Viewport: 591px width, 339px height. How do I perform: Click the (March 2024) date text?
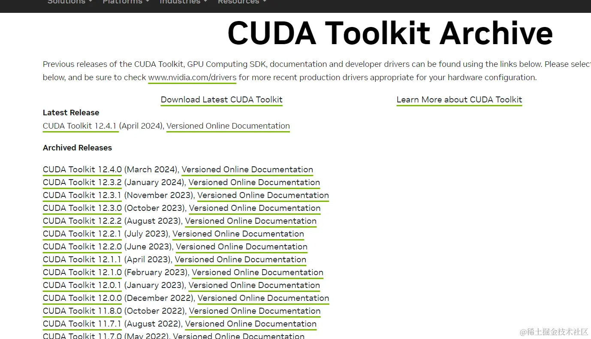click(152, 170)
